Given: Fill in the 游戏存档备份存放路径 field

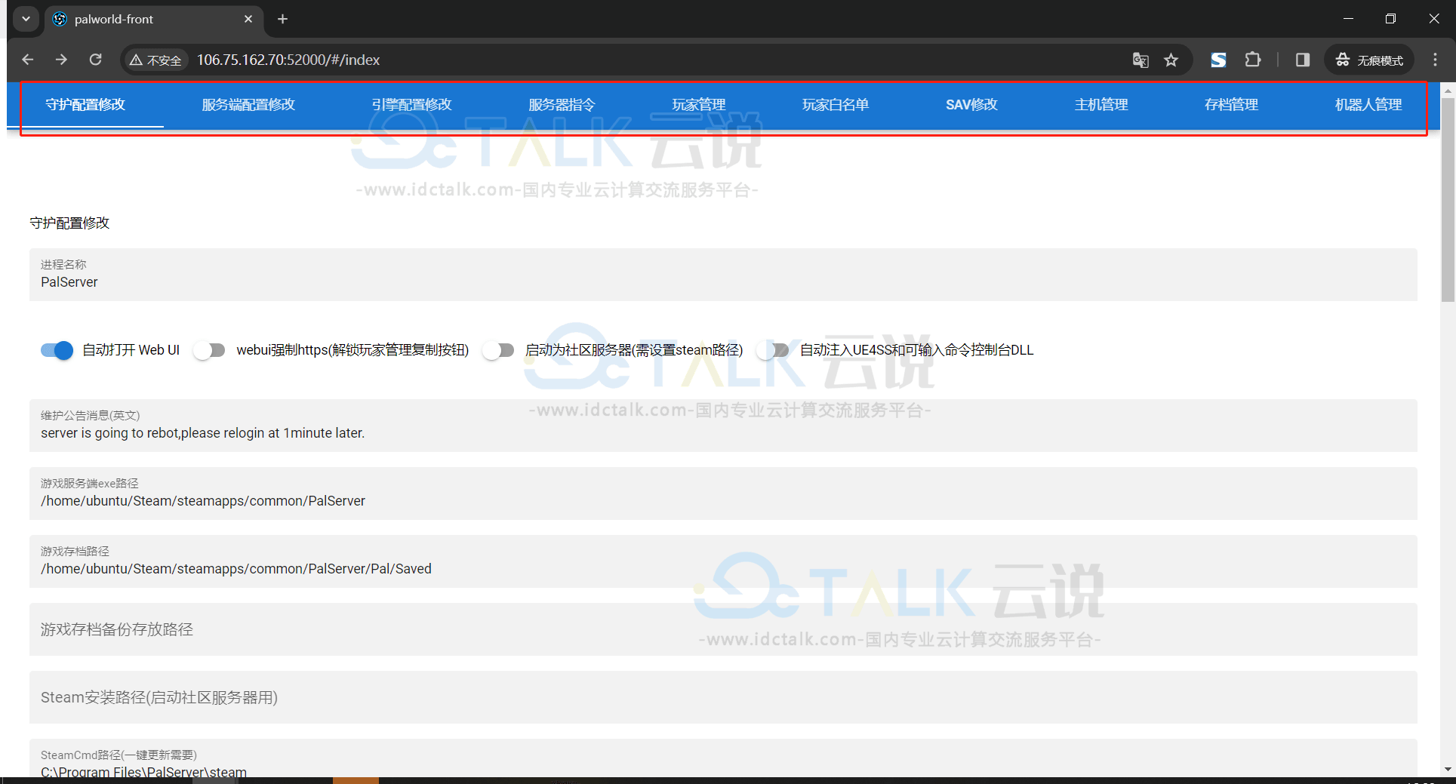Looking at the screenshot, I should (x=723, y=629).
